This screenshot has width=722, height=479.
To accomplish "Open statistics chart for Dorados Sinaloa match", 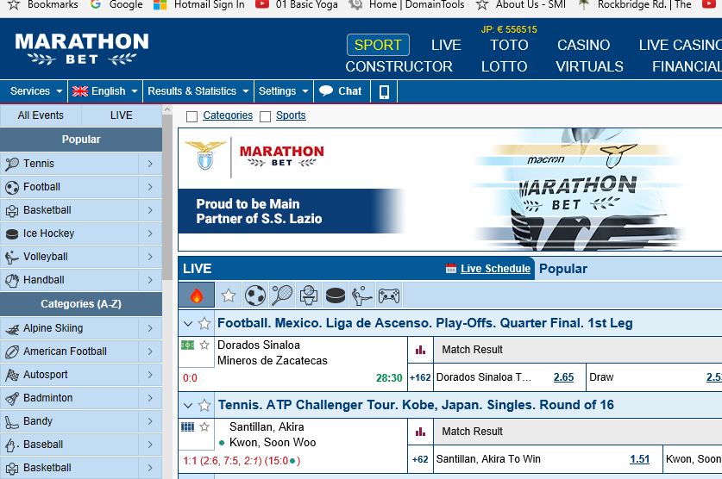I will (420, 350).
